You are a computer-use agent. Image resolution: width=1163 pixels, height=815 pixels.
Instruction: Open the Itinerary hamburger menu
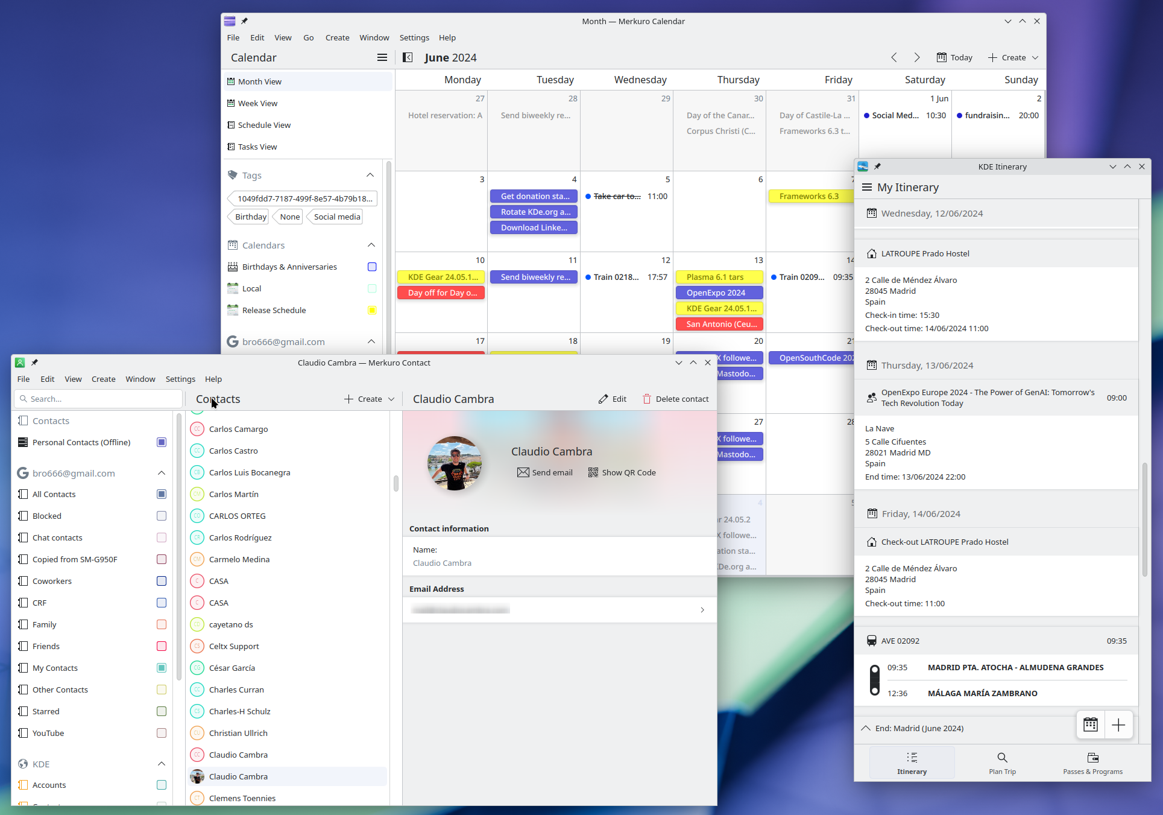point(867,187)
